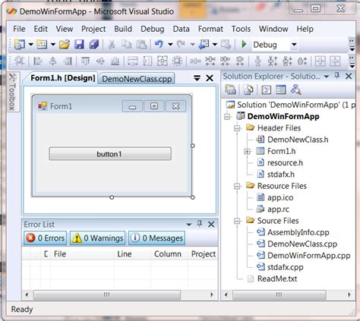The image size is (360, 321).
Task: Open the Undo history dropdown arrow
Action: pyautogui.click(x=170, y=45)
